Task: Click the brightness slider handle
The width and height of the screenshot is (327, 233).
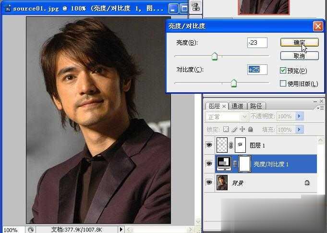Action: (215, 56)
